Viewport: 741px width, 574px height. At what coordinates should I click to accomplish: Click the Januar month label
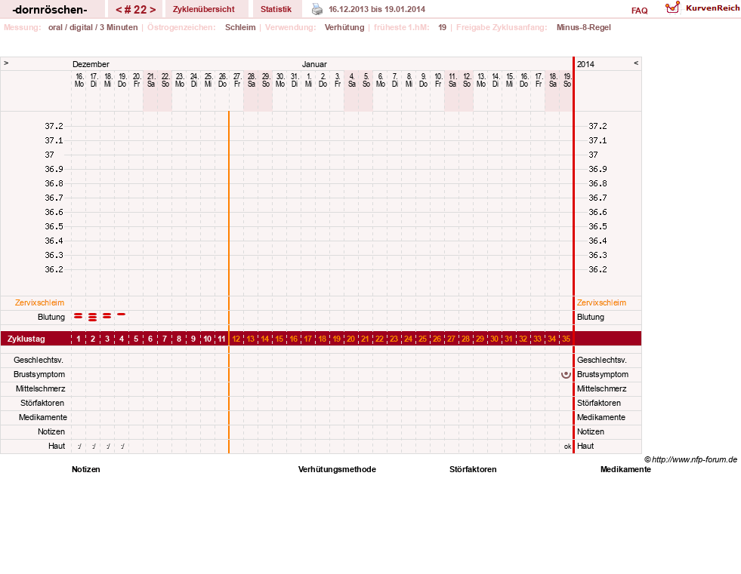(x=314, y=64)
